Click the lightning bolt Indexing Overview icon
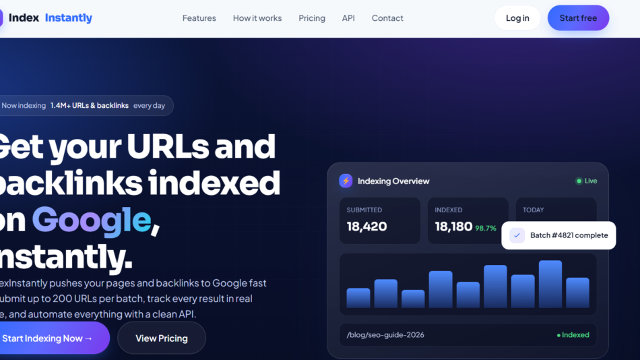This screenshot has height=360, width=640. coord(346,181)
